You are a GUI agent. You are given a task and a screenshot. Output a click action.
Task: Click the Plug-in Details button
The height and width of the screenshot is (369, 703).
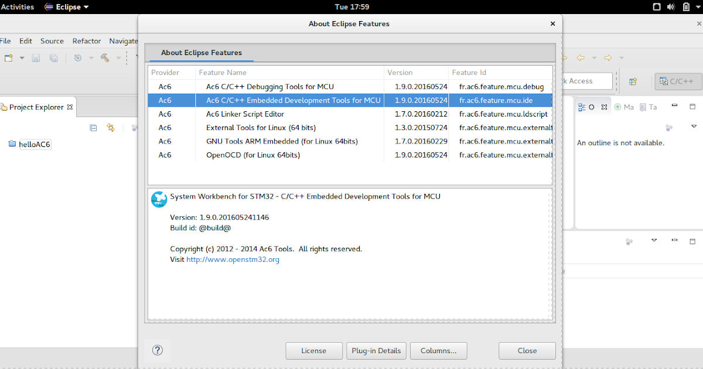[x=376, y=350]
